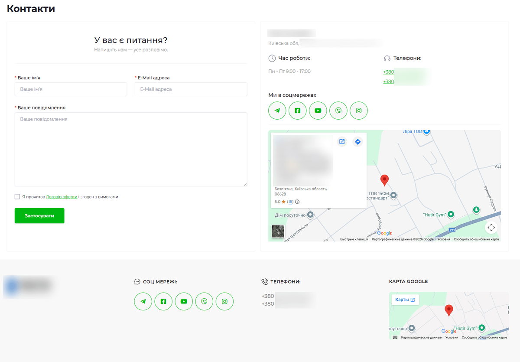
Task: Click the blurred company logo in footer
Action: (x=29, y=286)
